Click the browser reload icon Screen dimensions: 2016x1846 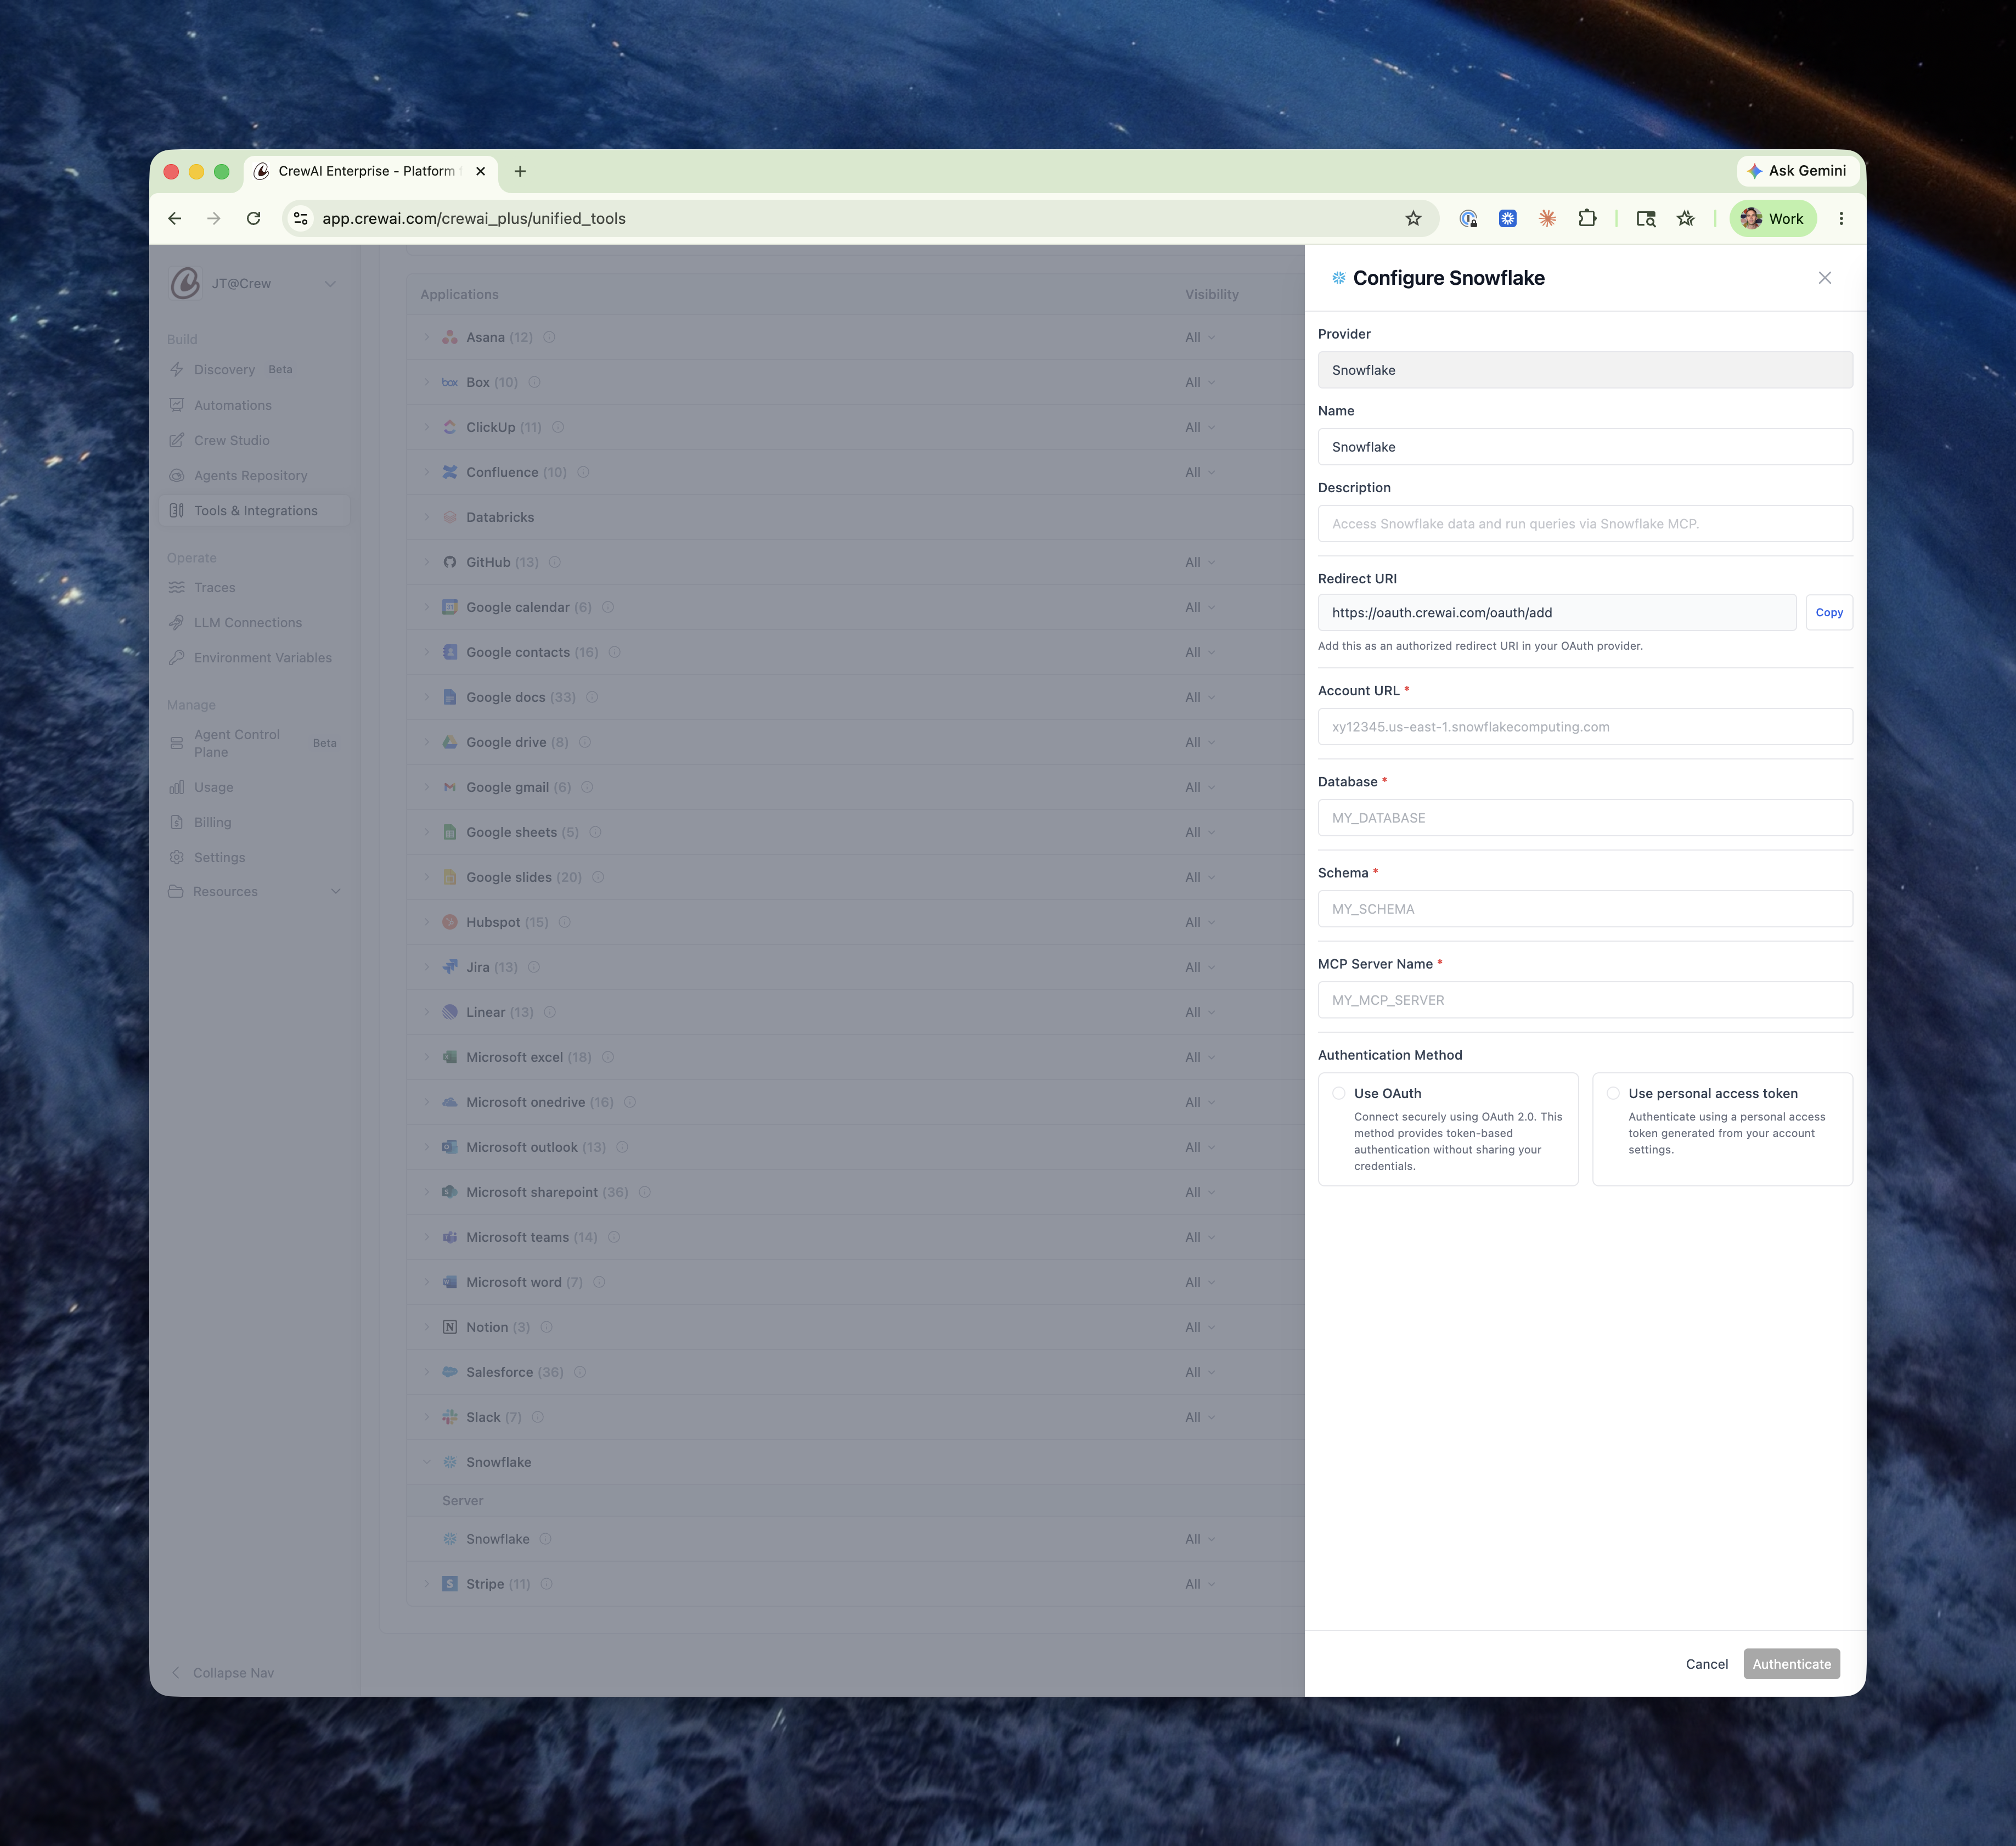coord(254,218)
